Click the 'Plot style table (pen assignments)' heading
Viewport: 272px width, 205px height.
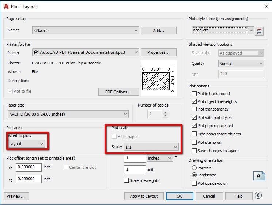(x=218, y=19)
